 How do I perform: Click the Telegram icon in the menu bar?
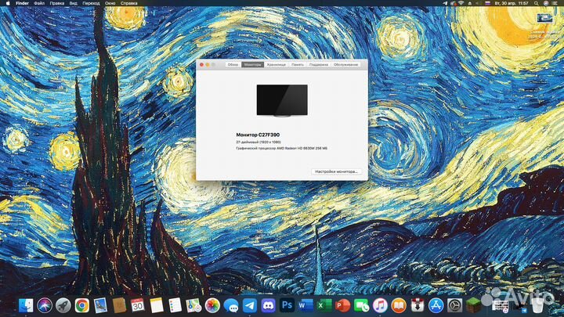[445, 3]
